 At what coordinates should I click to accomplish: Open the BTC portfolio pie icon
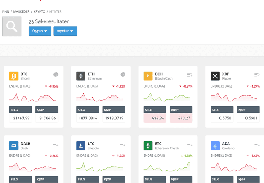pos(56,74)
